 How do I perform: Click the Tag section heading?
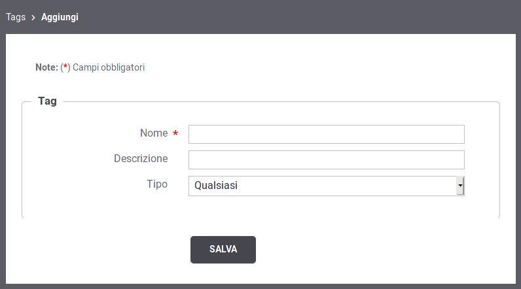click(x=47, y=101)
